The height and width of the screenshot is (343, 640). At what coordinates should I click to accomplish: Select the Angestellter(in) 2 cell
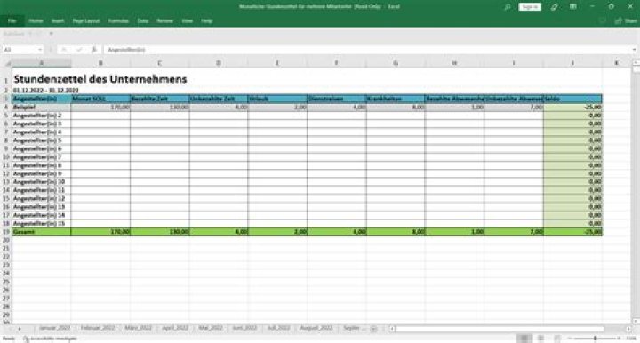42,116
